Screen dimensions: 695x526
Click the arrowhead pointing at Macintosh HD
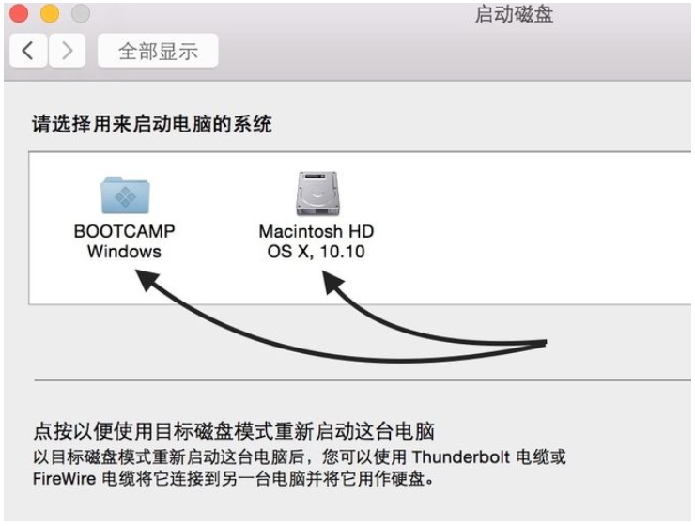point(330,277)
